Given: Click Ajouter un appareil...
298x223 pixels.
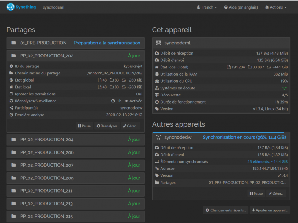Looking at the screenshot, I should coord(270,210).
